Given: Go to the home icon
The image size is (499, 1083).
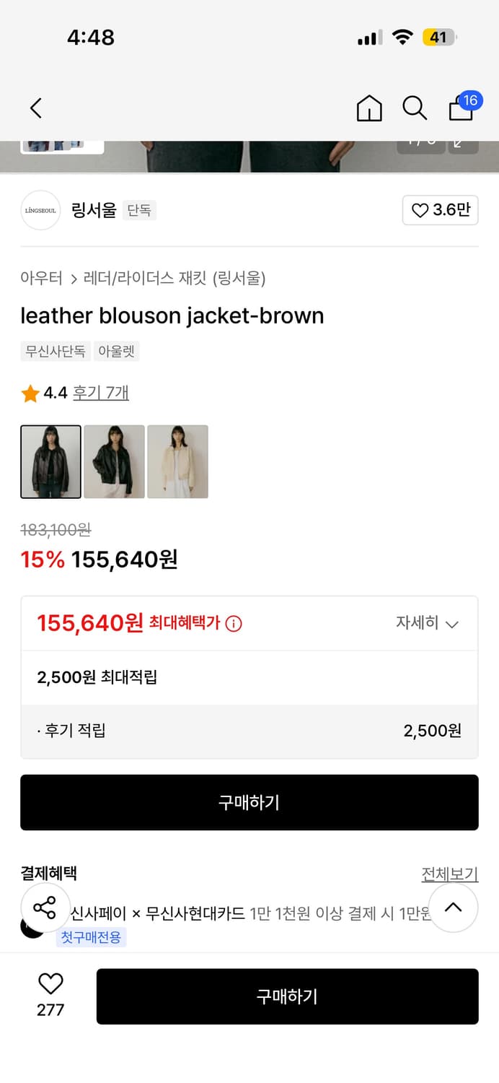Looking at the screenshot, I should click(369, 108).
